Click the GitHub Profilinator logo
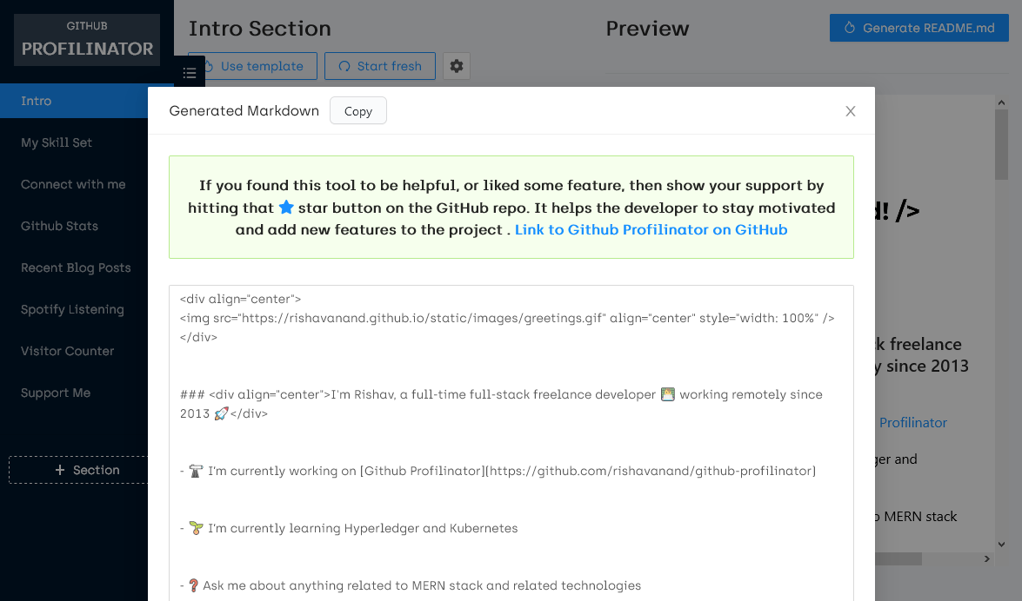1022x601 pixels. pos(87,40)
